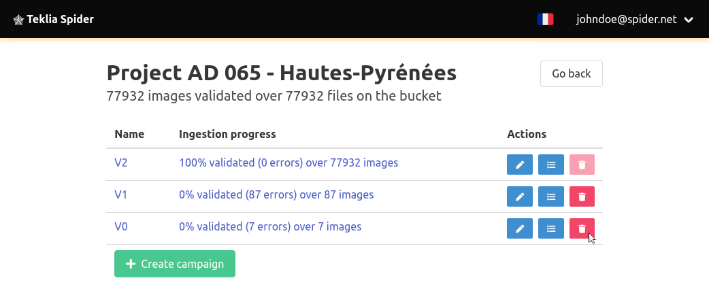Open the V1 campaign name link
709x293 pixels.
click(x=120, y=194)
